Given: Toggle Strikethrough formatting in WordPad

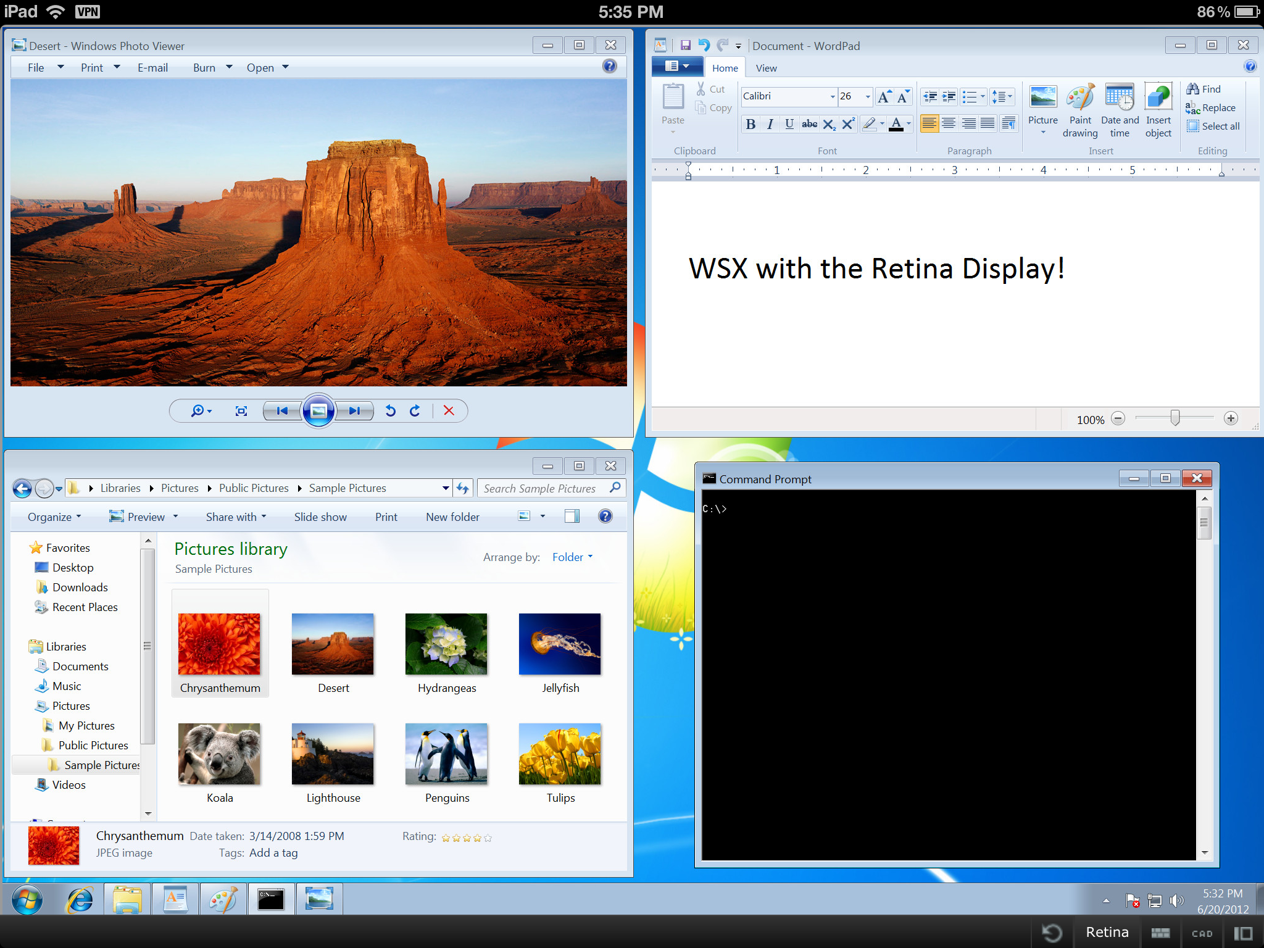Looking at the screenshot, I should [809, 124].
